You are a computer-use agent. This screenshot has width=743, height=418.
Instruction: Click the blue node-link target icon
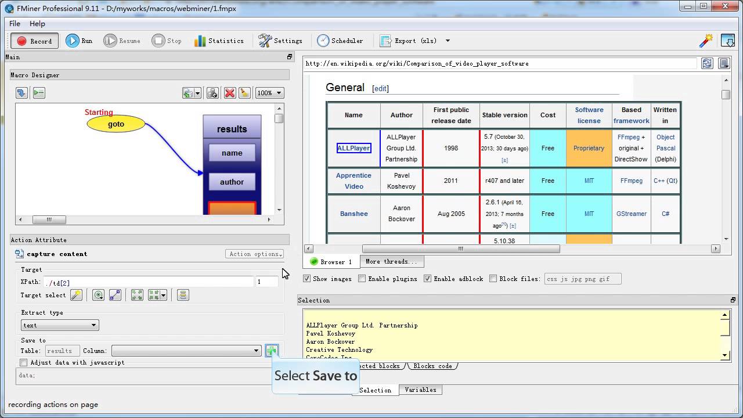pyautogui.click(x=115, y=295)
